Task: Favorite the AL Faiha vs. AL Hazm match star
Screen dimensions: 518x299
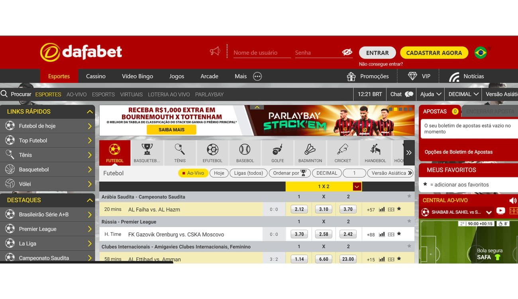Action: click(x=399, y=209)
